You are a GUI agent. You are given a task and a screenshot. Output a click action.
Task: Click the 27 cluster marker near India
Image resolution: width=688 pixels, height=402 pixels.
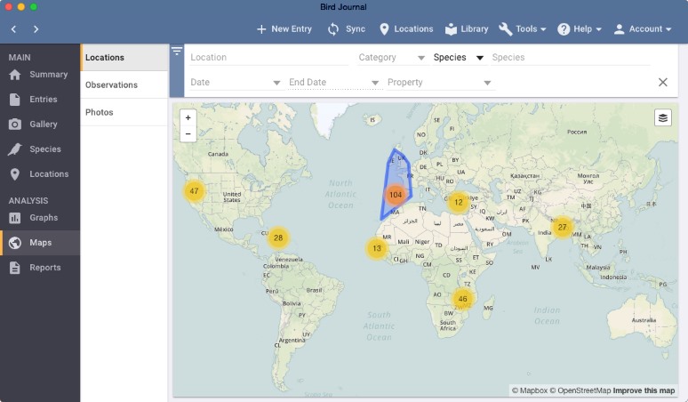click(x=562, y=228)
